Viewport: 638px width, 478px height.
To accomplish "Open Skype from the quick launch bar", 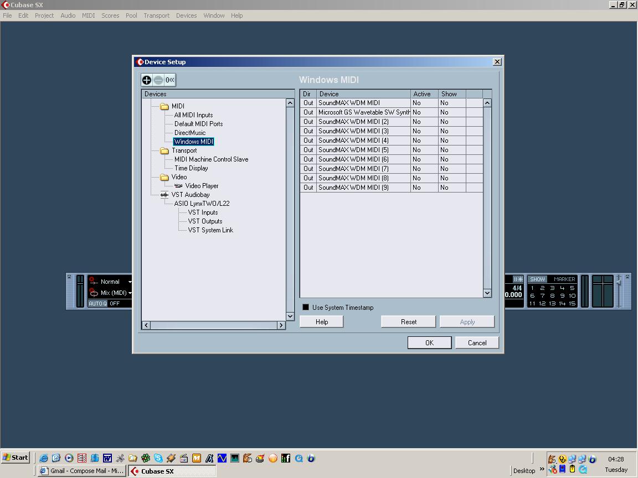I will (x=158, y=458).
